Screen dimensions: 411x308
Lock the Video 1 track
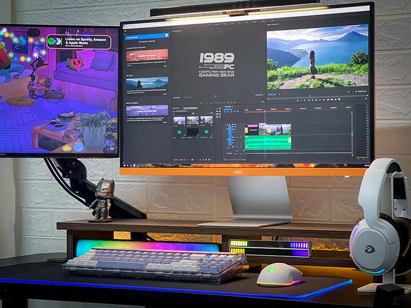228,129
